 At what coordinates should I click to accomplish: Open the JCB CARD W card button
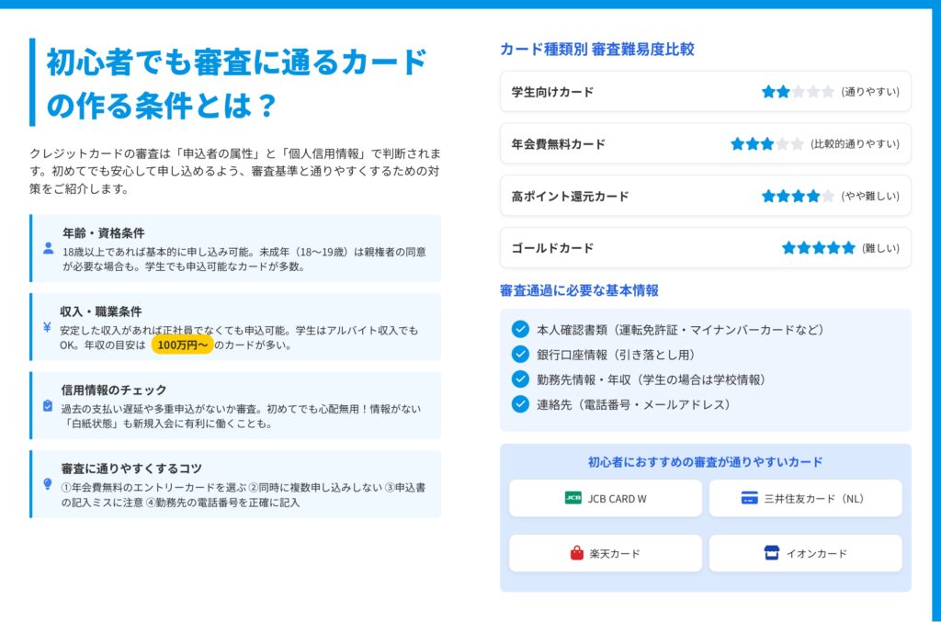(x=606, y=498)
